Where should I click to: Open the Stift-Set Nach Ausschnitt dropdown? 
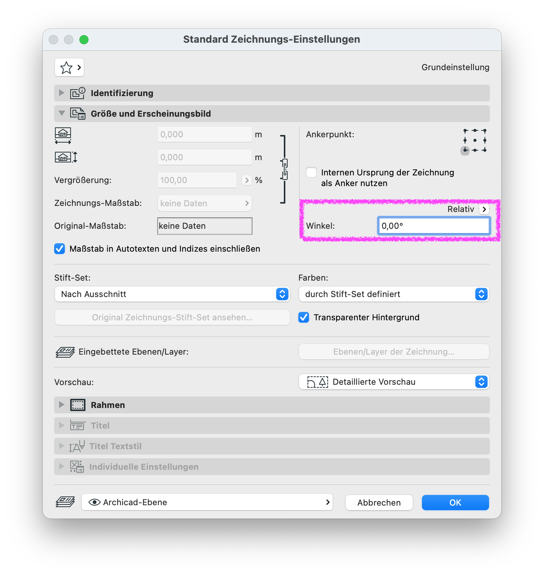coord(172,294)
